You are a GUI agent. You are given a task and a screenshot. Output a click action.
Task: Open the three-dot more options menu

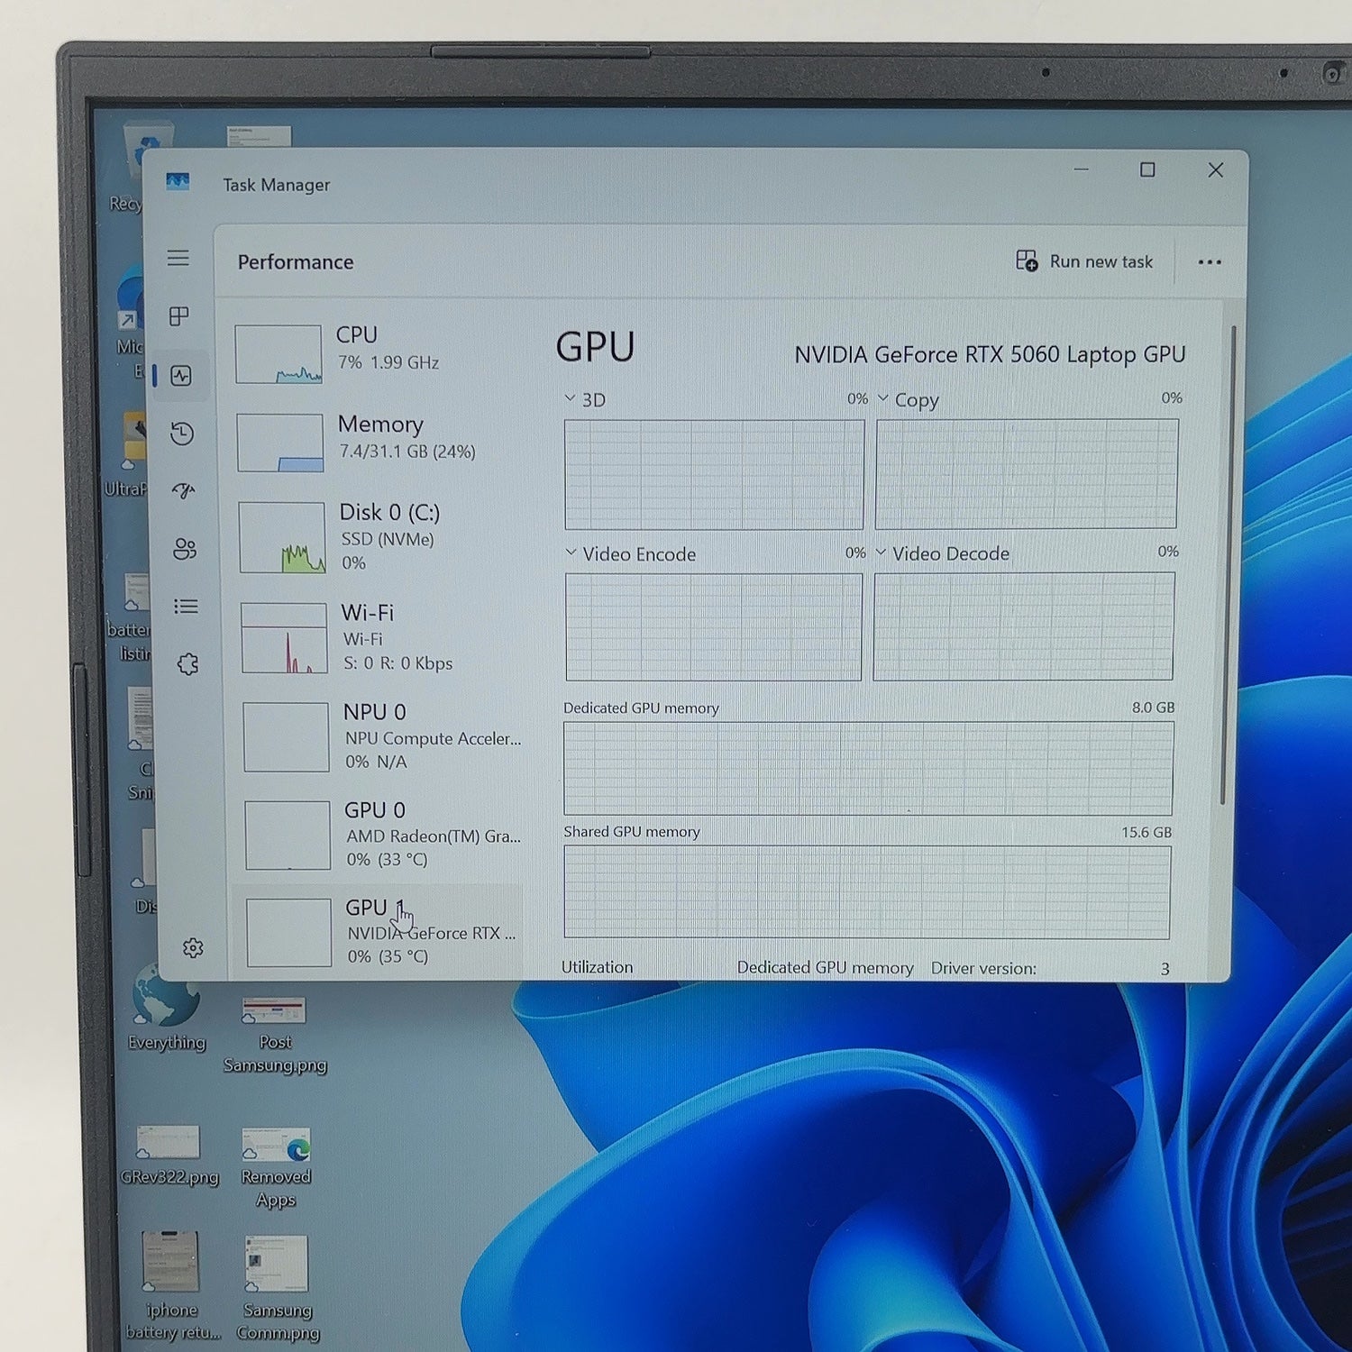(1210, 262)
